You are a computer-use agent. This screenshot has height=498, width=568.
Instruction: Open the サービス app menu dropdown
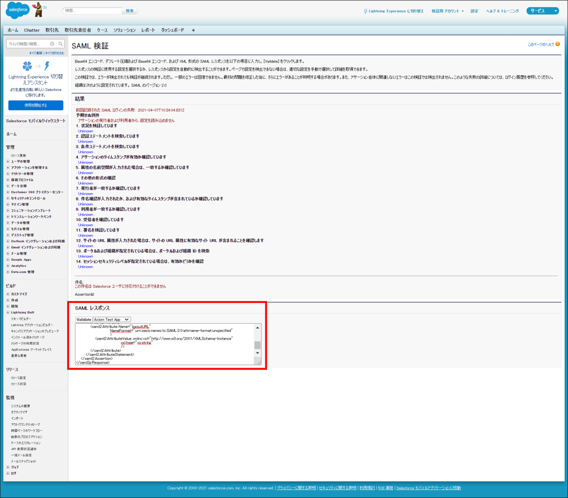[x=542, y=11]
